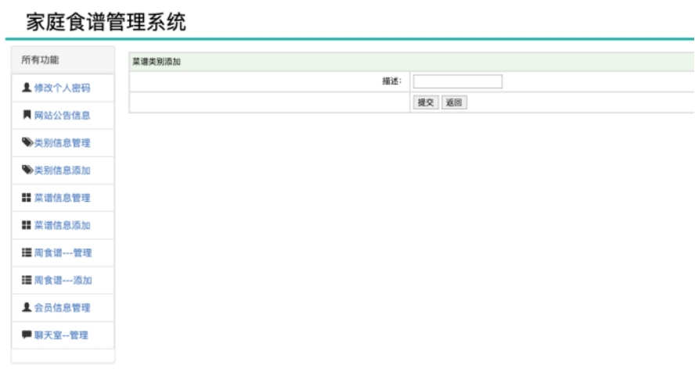695x369 pixels.
Task: Click the chat bubble icon beside 聊天室--管理
Action: click(27, 335)
